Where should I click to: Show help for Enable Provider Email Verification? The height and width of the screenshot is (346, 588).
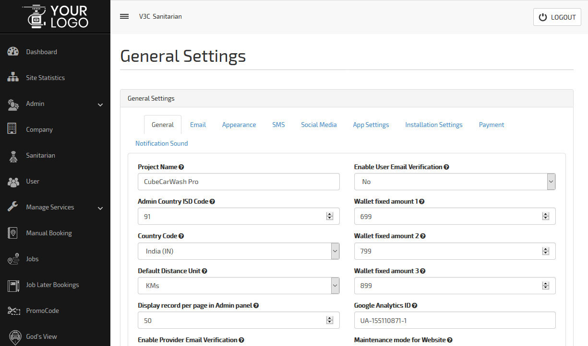[241, 340]
